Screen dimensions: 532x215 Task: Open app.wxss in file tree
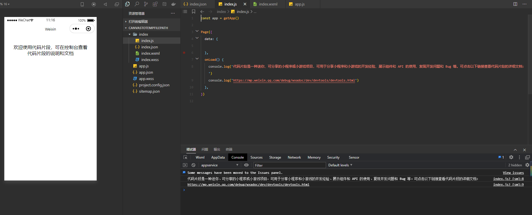click(x=152, y=79)
